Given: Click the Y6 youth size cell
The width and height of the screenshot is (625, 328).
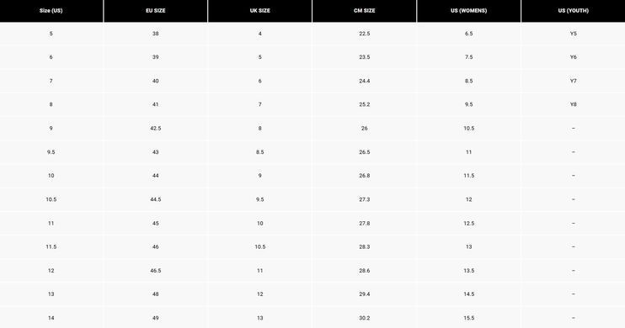Looking at the screenshot, I should (x=573, y=57).
